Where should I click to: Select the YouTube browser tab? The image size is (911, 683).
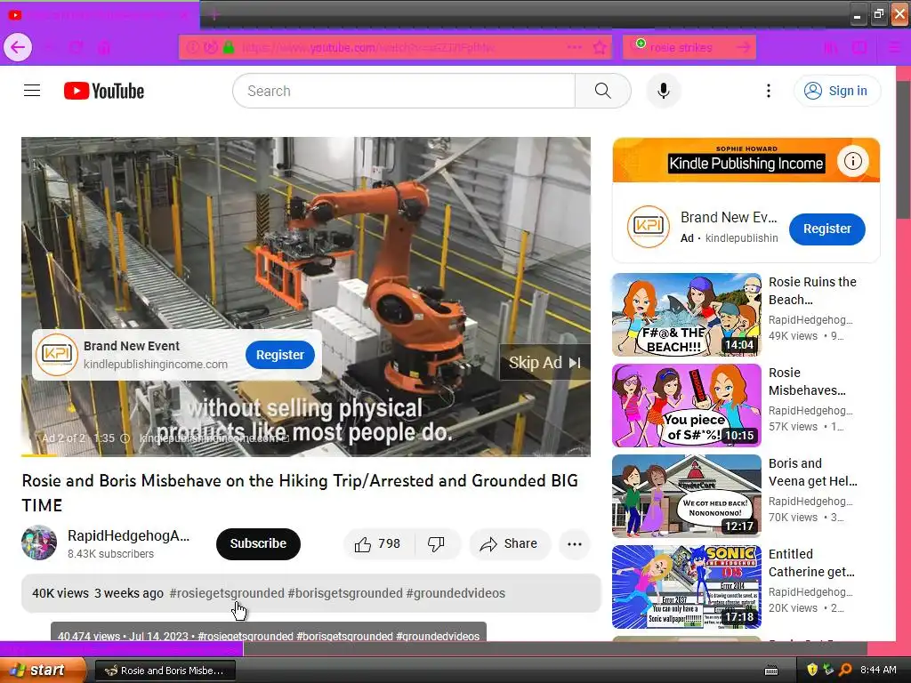100,14
